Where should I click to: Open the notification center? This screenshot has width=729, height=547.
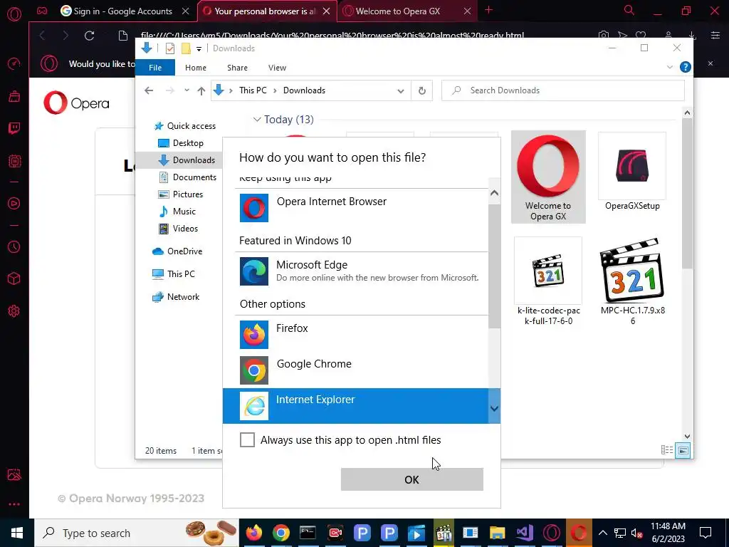pyautogui.click(x=706, y=533)
